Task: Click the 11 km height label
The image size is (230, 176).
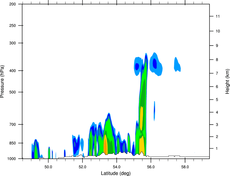Action: click(x=218, y=16)
